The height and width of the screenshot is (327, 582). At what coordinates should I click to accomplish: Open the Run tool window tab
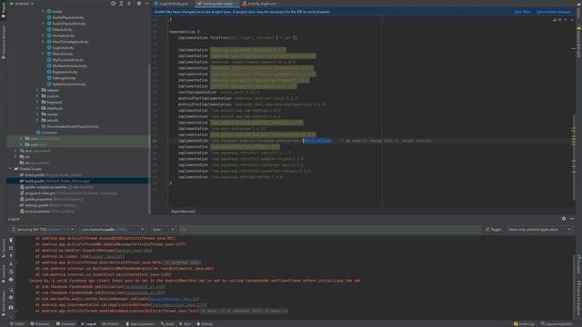(185, 323)
